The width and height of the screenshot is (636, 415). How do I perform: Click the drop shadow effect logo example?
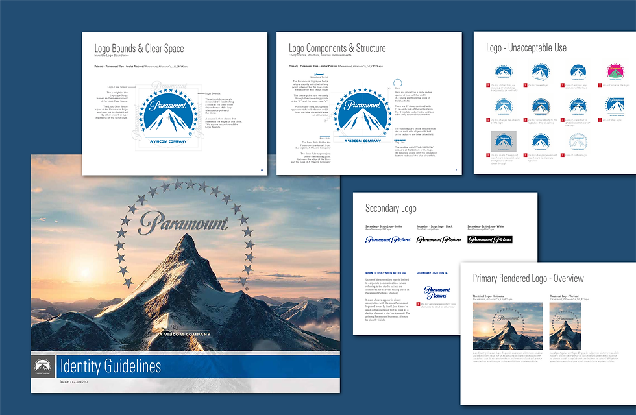coord(541,107)
